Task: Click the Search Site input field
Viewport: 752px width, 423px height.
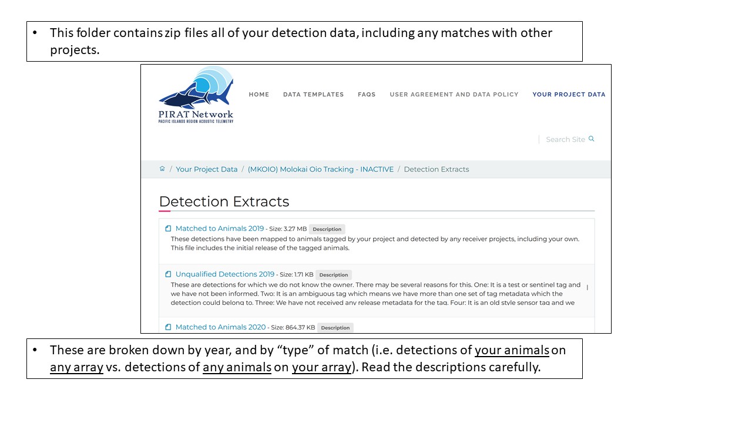Action: click(x=565, y=139)
